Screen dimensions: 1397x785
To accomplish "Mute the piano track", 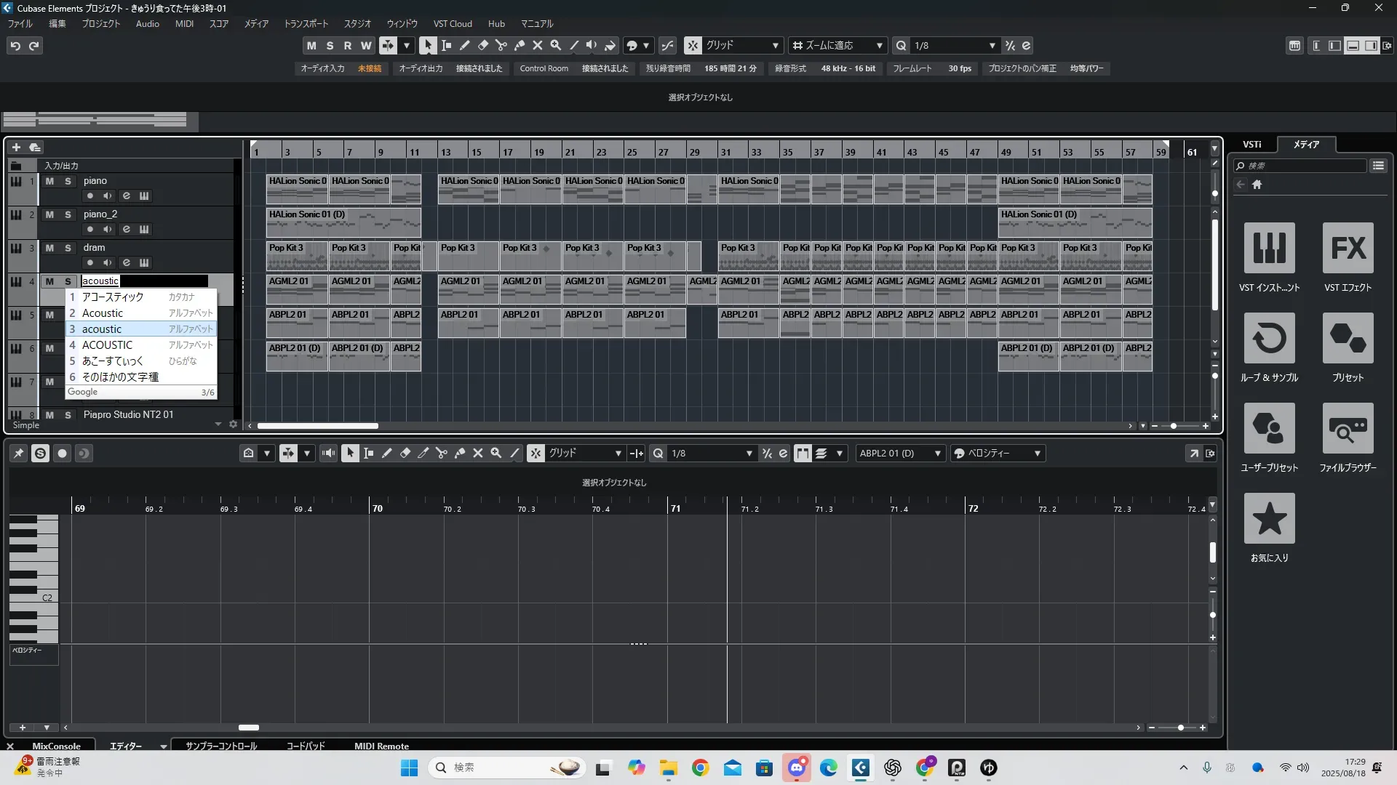I will click(x=49, y=181).
